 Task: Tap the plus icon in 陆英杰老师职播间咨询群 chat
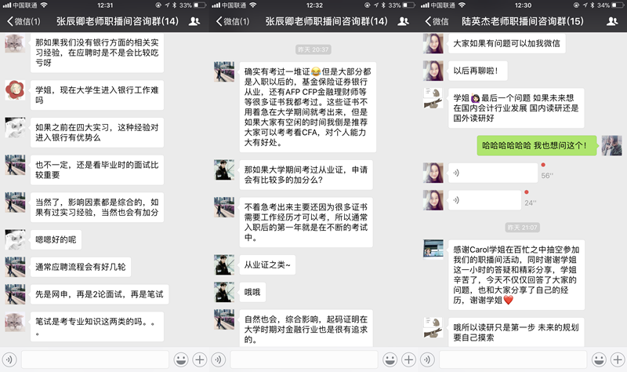[617, 359]
